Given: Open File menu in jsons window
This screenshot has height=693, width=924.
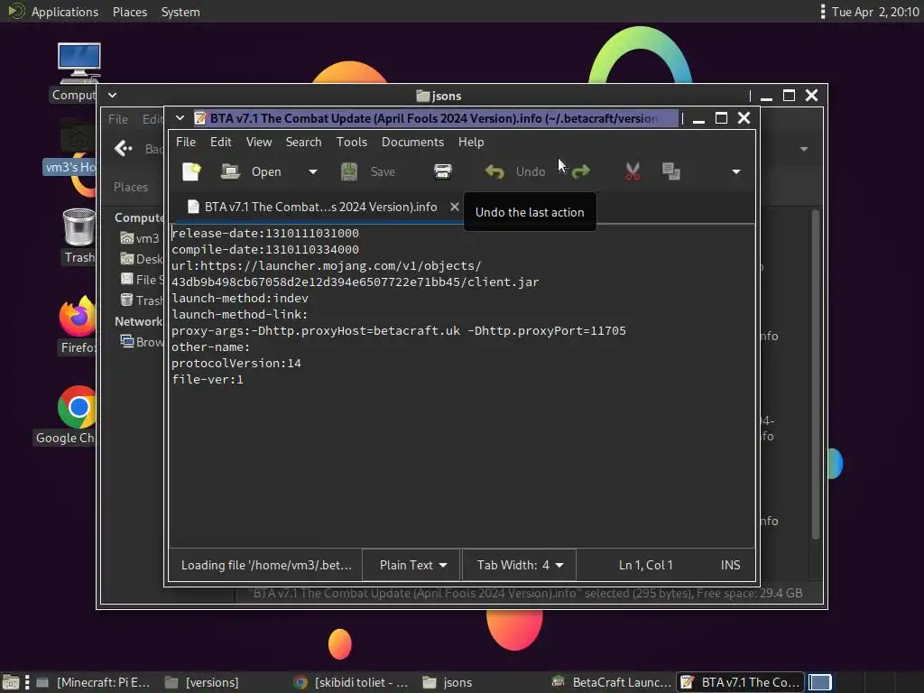Looking at the screenshot, I should pos(118,119).
